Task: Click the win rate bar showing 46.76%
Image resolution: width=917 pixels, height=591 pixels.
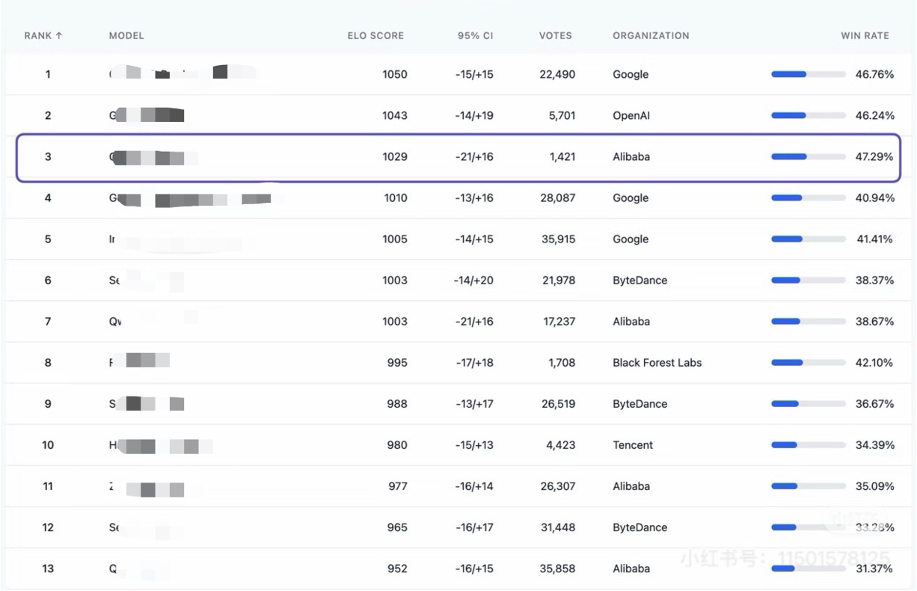Action: 808,75
